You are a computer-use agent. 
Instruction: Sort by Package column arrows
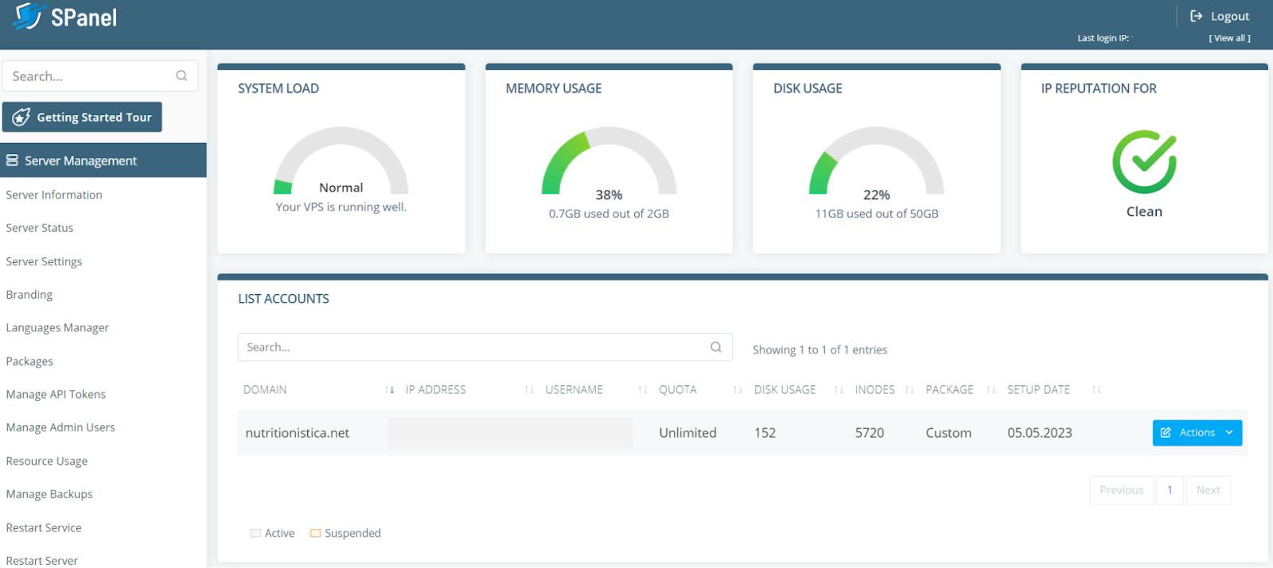pos(991,390)
